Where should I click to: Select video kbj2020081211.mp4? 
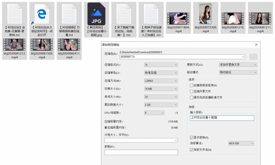[260, 18]
